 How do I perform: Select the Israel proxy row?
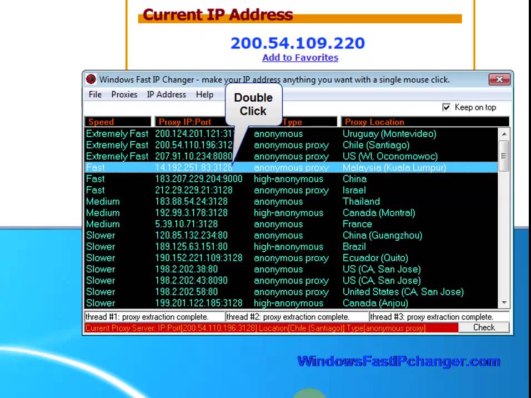click(291, 190)
